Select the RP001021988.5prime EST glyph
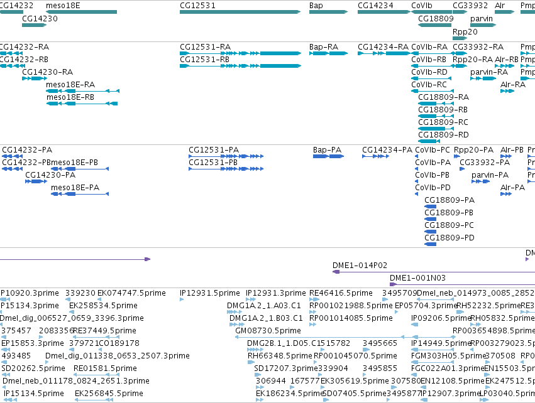 pyautogui.click(x=312, y=312)
